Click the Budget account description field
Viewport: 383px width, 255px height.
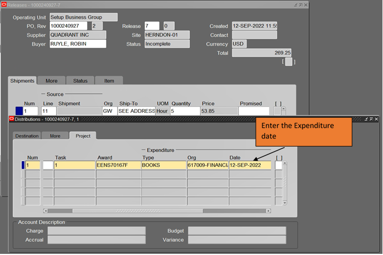(237, 231)
